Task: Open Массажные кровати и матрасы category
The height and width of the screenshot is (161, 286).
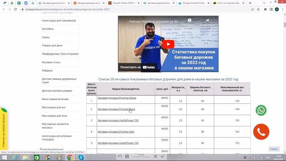Action: pos(55,126)
